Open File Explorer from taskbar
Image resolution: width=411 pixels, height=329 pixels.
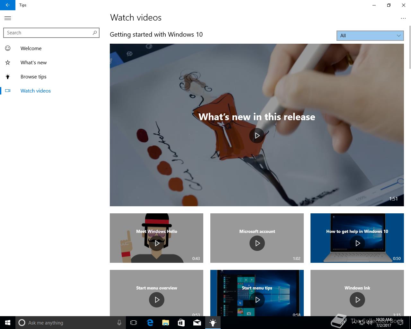click(x=166, y=323)
